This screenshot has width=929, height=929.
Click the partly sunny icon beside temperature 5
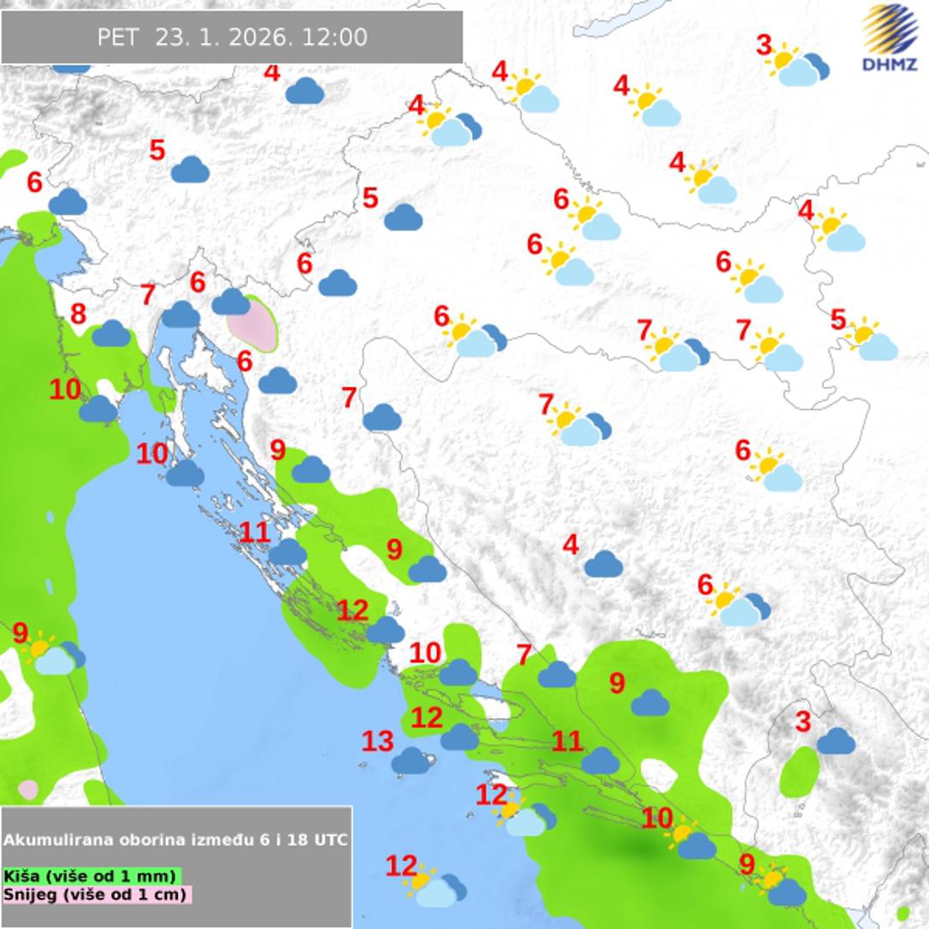[x=874, y=341]
